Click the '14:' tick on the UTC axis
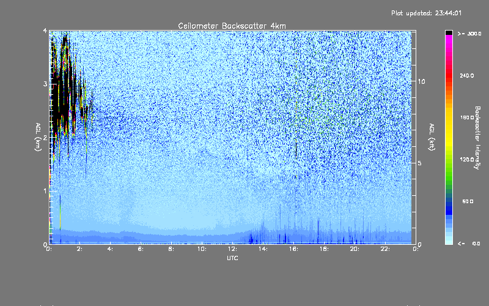The width and height of the screenshot is (489, 306). [263, 249]
